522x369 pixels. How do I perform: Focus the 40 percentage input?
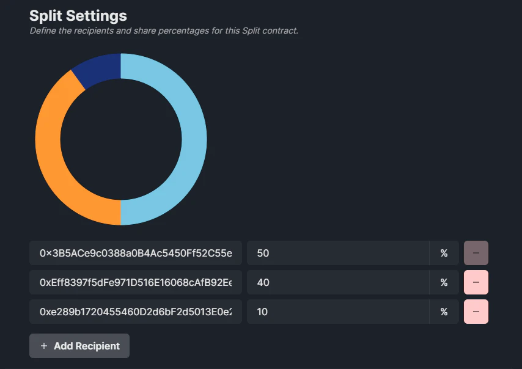338,282
